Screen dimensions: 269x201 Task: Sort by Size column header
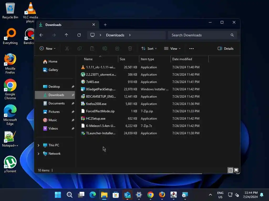point(128,59)
